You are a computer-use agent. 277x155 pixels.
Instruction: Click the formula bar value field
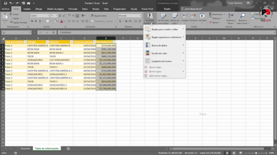pyautogui.click(x=165, y=33)
